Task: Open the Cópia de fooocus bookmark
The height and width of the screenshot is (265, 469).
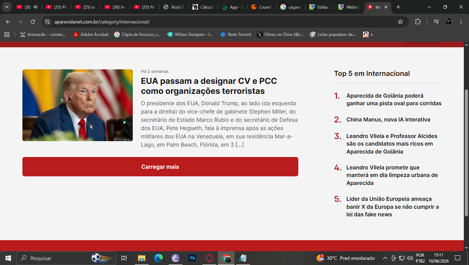Action: pyautogui.click(x=137, y=35)
